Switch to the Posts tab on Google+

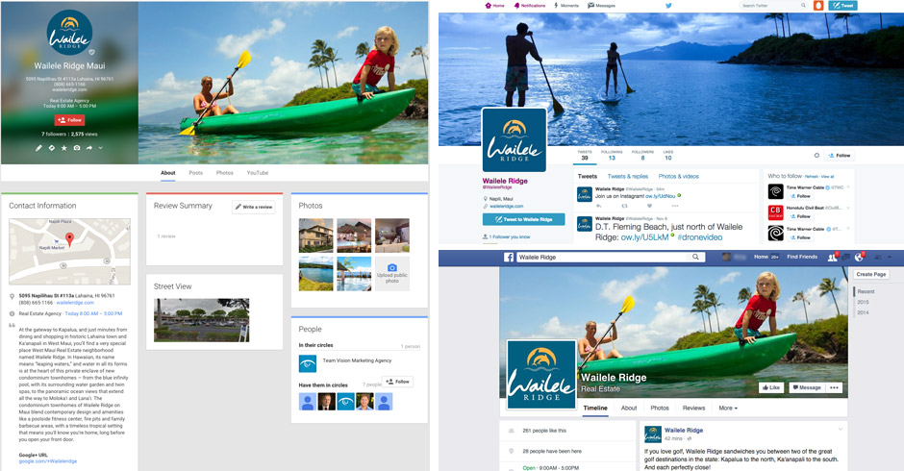[196, 173]
